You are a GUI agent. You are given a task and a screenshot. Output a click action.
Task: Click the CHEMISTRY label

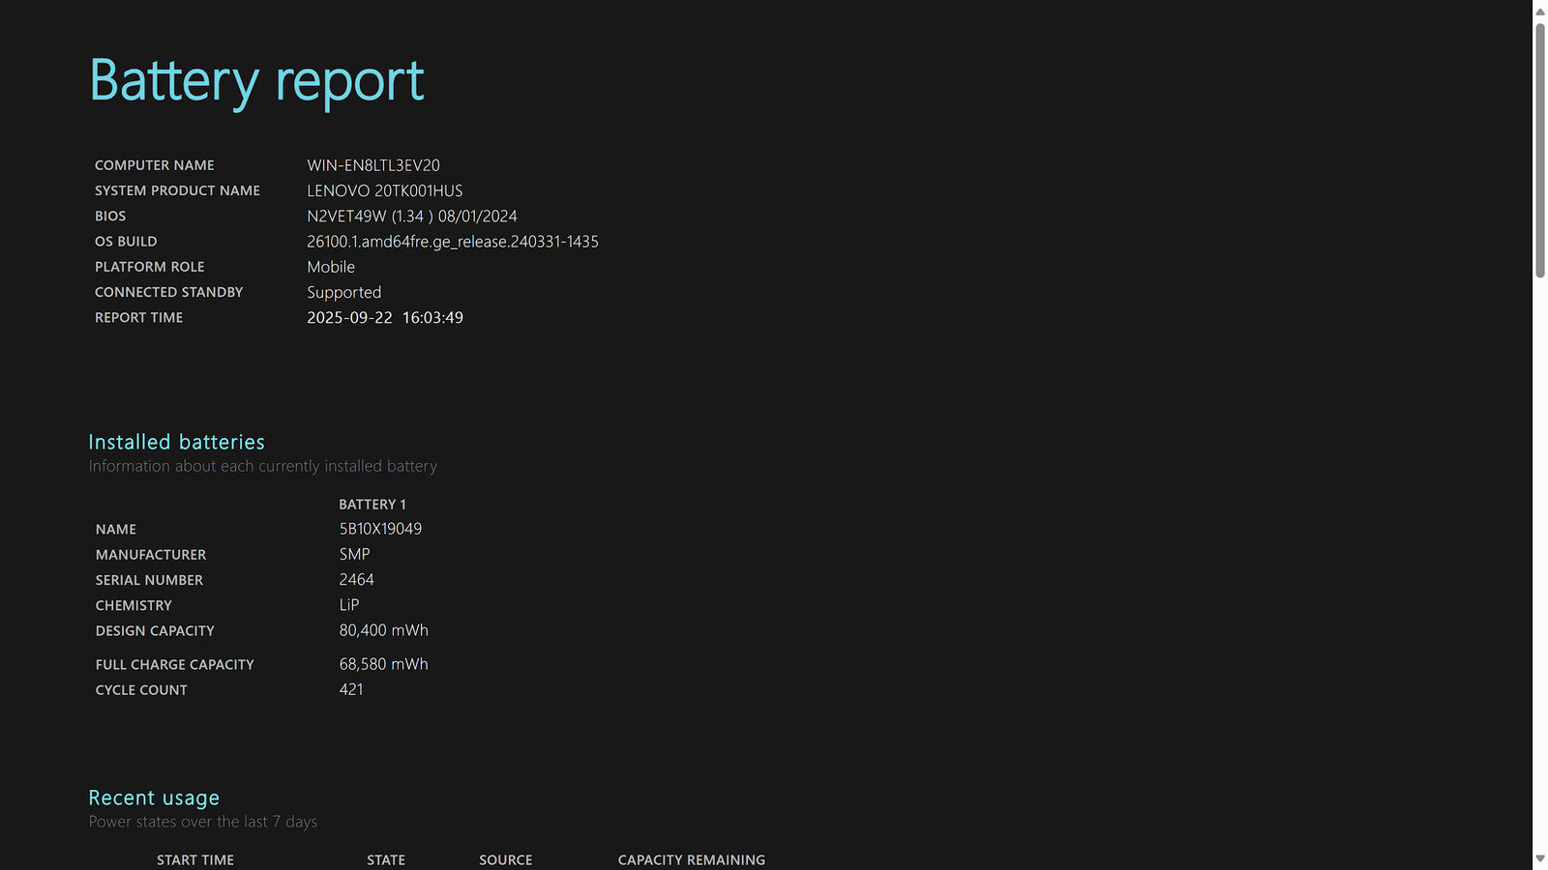[134, 605]
